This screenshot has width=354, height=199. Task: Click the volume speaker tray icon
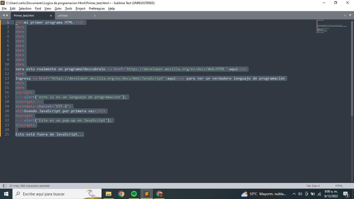click(300, 194)
